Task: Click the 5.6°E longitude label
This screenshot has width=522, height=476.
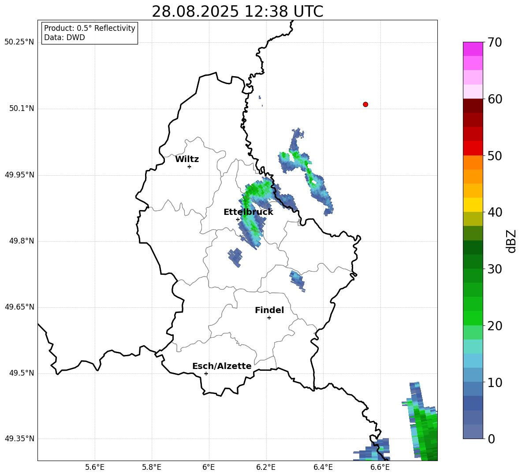Action: [95, 467]
